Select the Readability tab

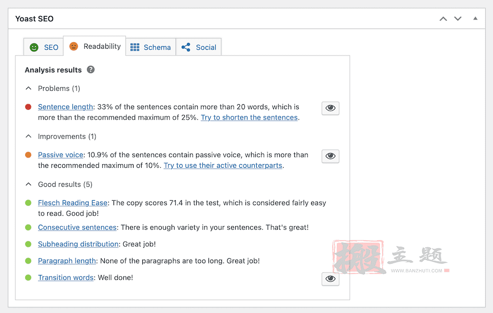[94, 46]
